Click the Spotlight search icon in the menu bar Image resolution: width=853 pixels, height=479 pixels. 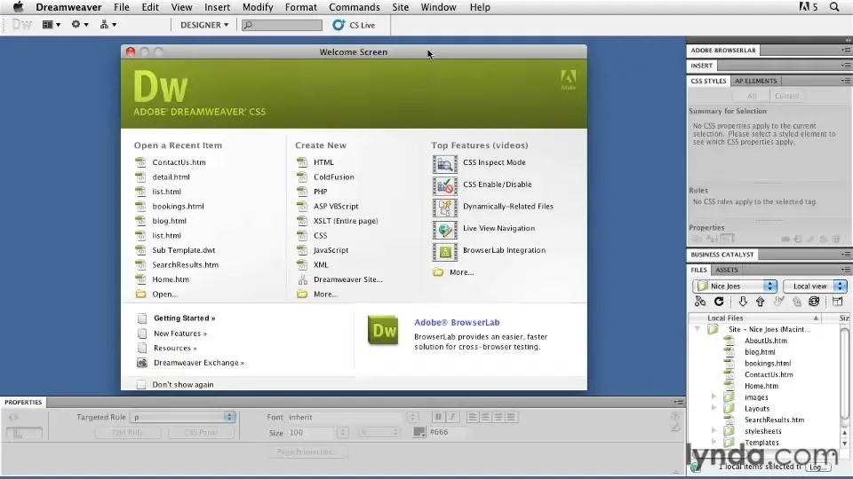point(834,7)
